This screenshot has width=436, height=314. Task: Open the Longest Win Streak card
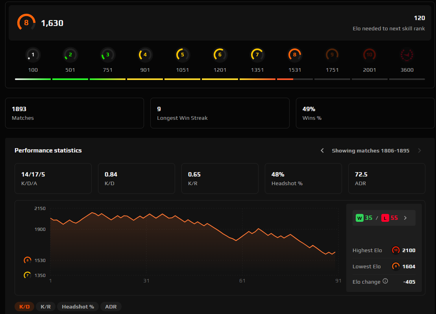(220, 113)
